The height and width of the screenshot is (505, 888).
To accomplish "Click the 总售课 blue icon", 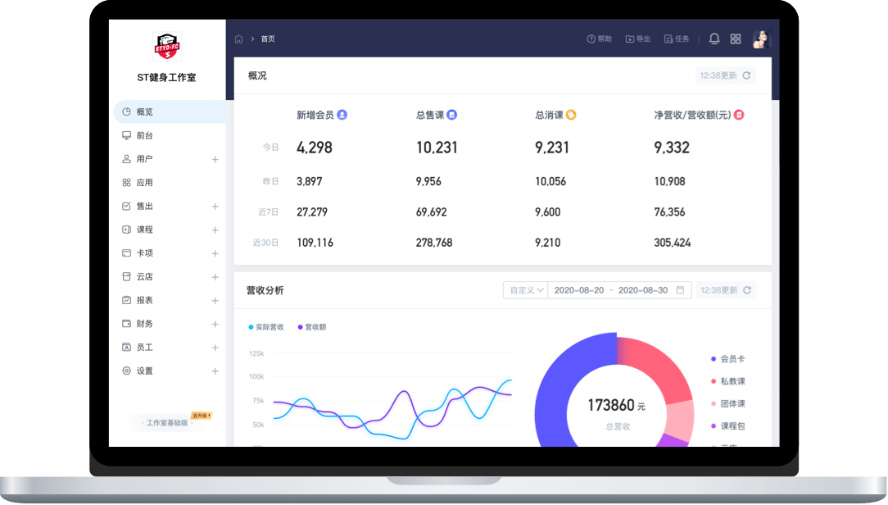I will 451,115.
